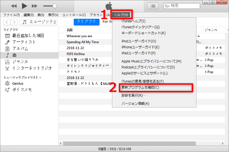
Task: Click the back navigation arrow
Action: 7,22
